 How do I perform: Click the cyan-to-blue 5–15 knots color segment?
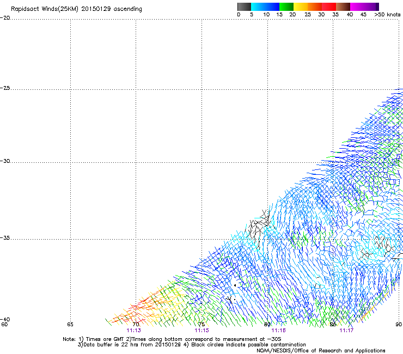pos(265,7)
